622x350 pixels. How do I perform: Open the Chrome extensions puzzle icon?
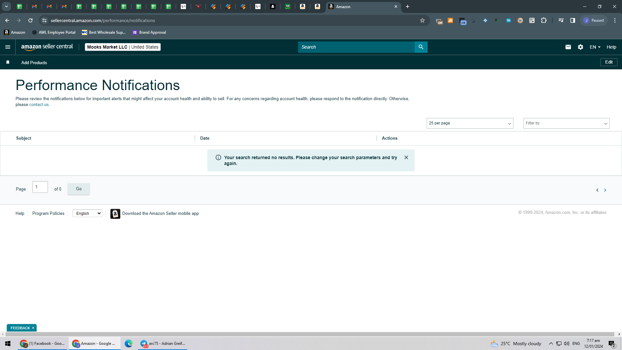[544, 20]
